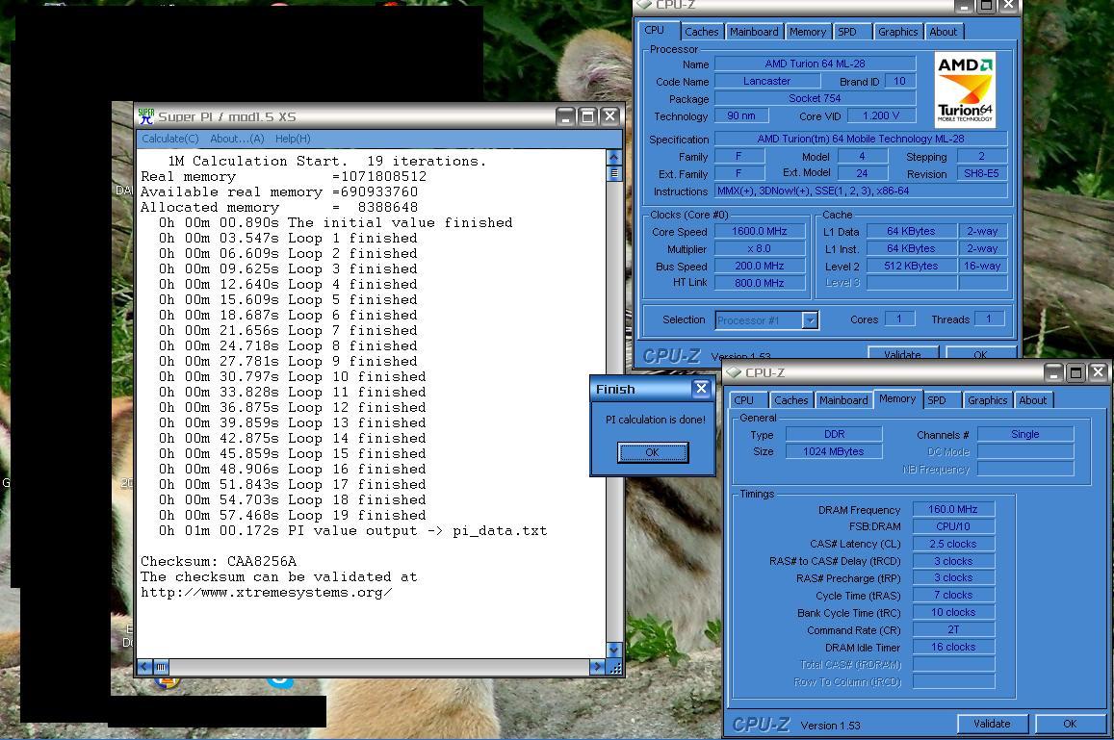
Task: Click OK in top CPU-Z window
Action: click(980, 354)
